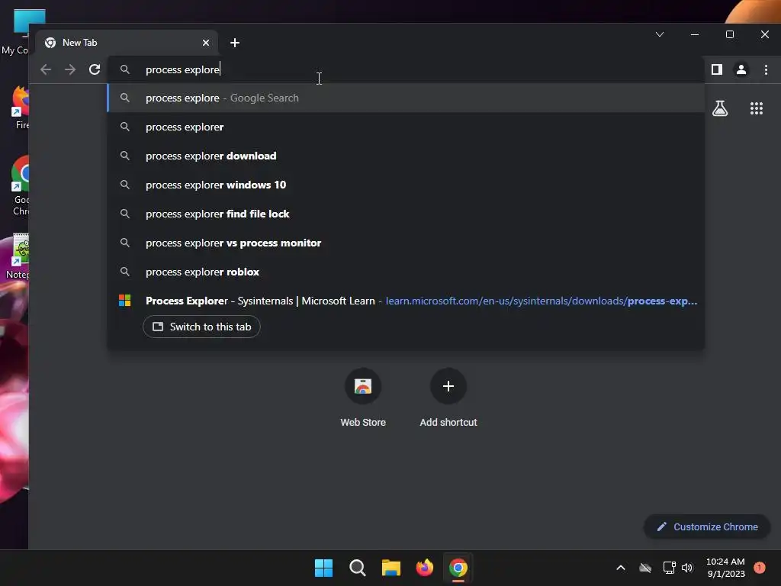Click the Microsoft logo beside Process Explorer result
The image size is (781, 586).
tap(124, 301)
